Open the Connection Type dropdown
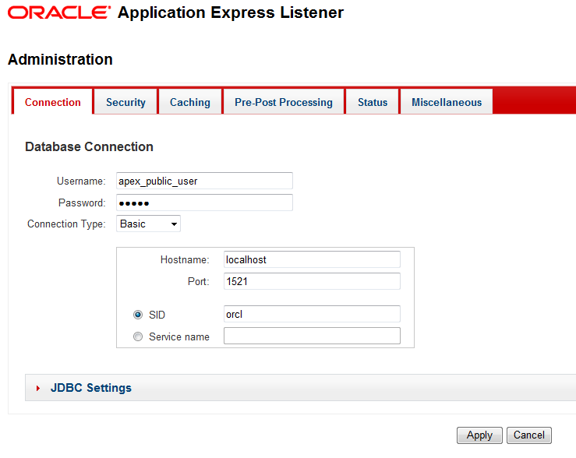 click(x=148, y=224)
